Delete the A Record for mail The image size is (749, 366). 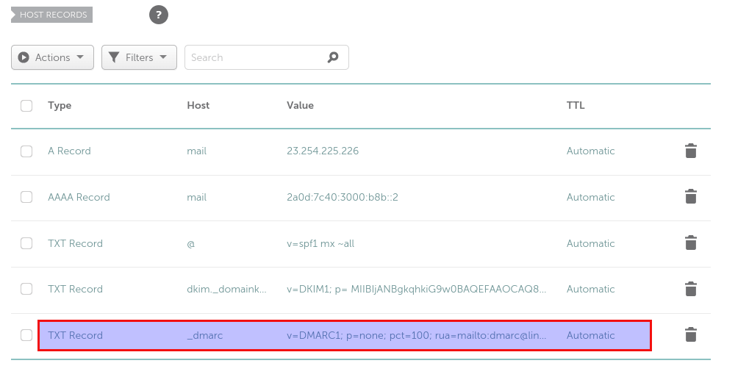[690, 151]
